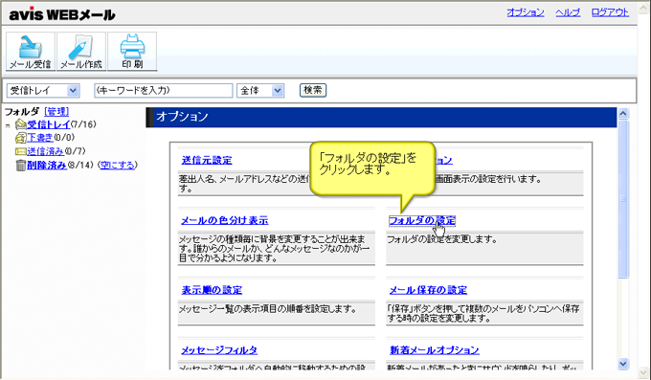This screenshot has height=380, width=651.
Task: Click the フォルダの設定 link
Action: coord(422,220)
